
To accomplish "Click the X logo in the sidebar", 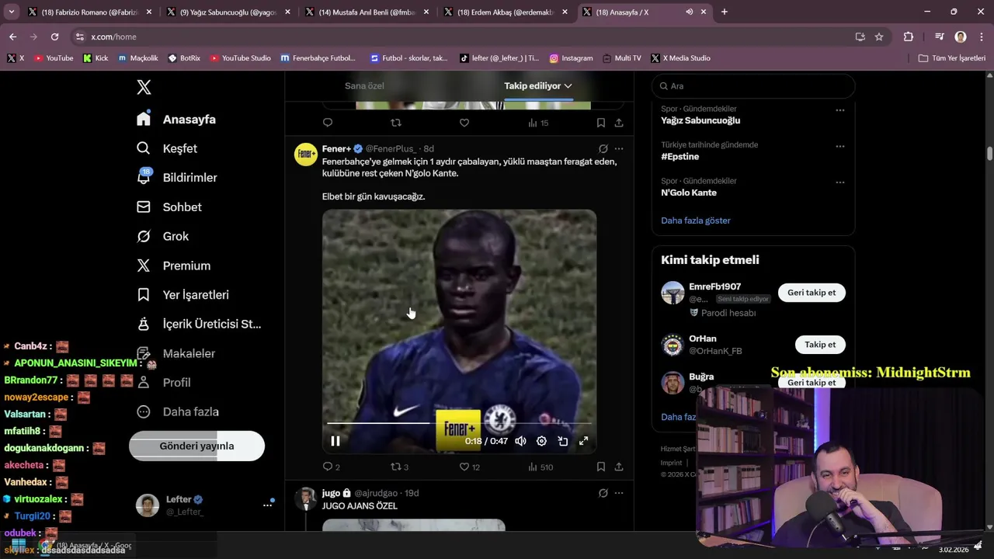I will 144,88.
